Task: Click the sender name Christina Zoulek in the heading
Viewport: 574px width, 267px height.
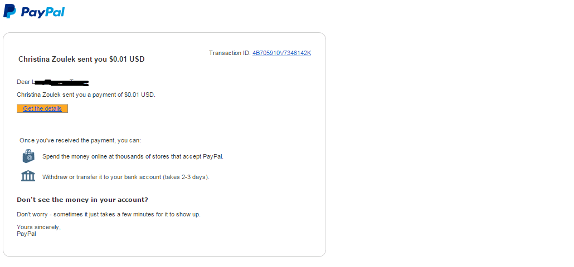Action: [47, 59]
